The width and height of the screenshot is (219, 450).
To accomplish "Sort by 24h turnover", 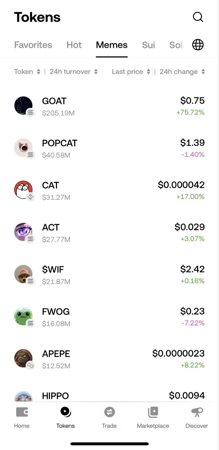I will 74,72.
